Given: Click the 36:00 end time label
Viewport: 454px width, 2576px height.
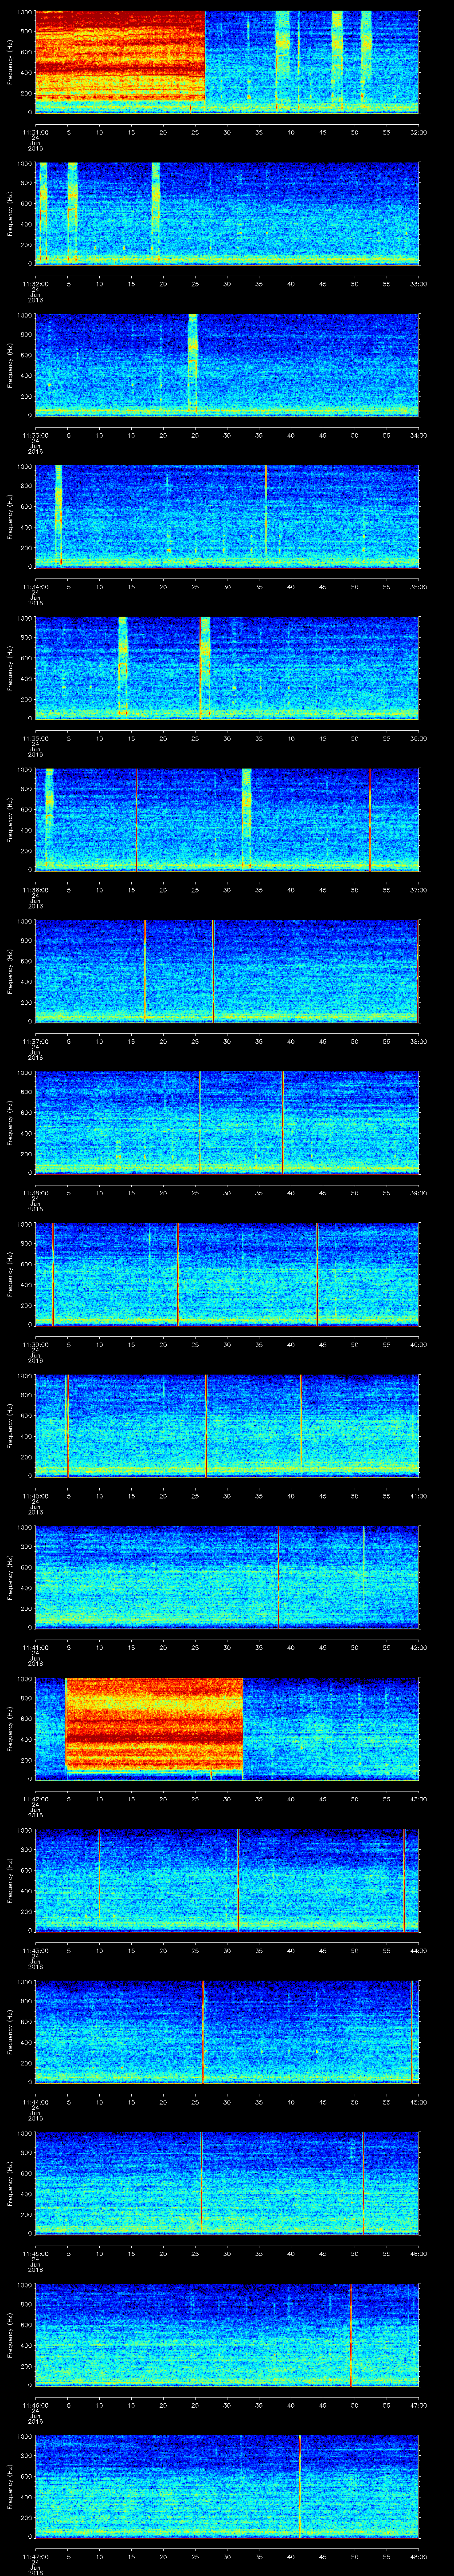Looking at the screenshot, I should (418, 738).
